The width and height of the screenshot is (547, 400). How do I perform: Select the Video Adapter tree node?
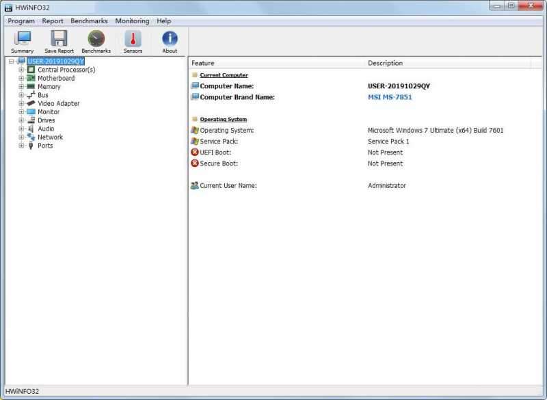tap(58, 103)
